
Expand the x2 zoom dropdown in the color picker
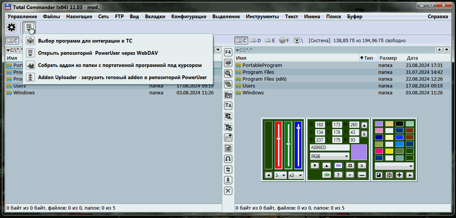pyautogui.click(x=296, y=175)
